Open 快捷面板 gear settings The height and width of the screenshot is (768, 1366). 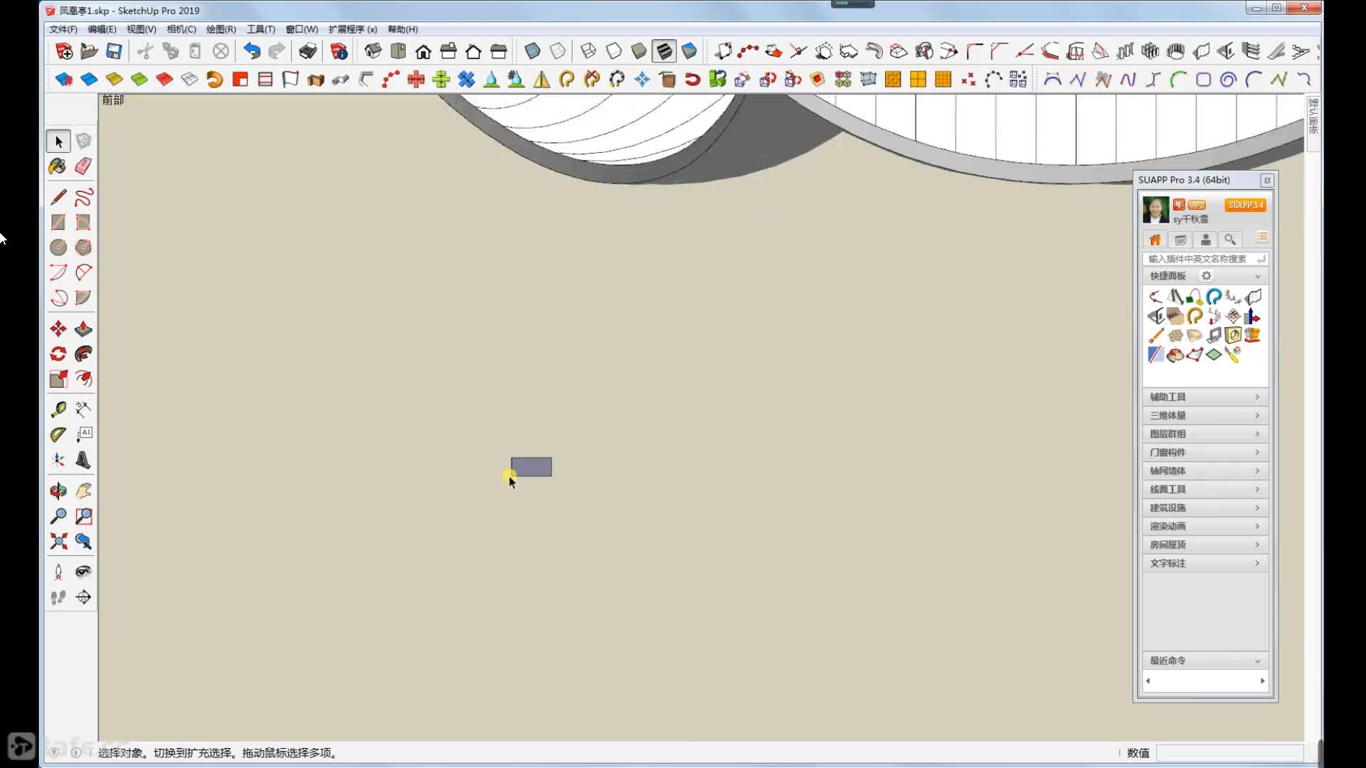click(1206, 276)
